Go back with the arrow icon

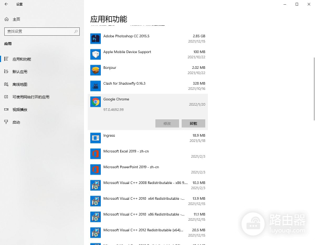click(6, 4)
